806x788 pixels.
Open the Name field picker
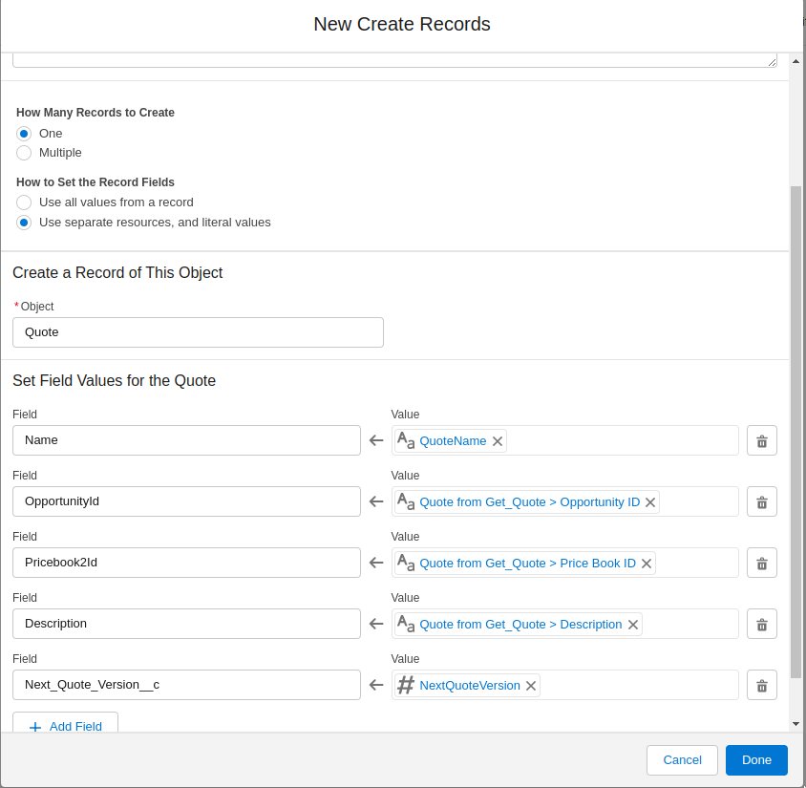186,440
